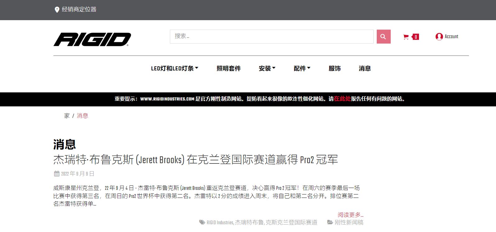Screen dimensions: 496x232
Task: Expand the 安装 dropdown menu
Action: [267, 69]
